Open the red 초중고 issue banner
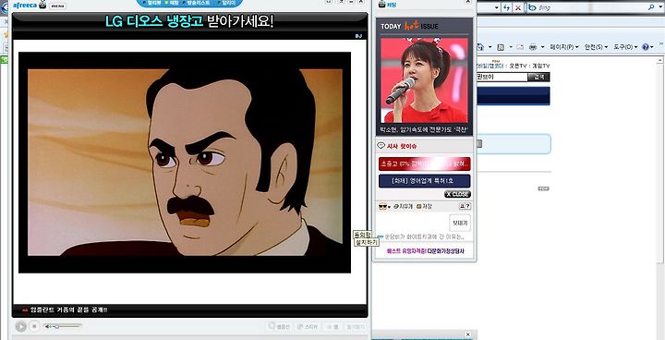This screenshot has height=340, width=665. [425, 164]
